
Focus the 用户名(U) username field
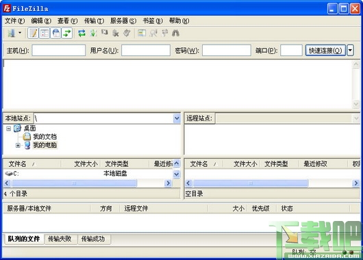146,51
